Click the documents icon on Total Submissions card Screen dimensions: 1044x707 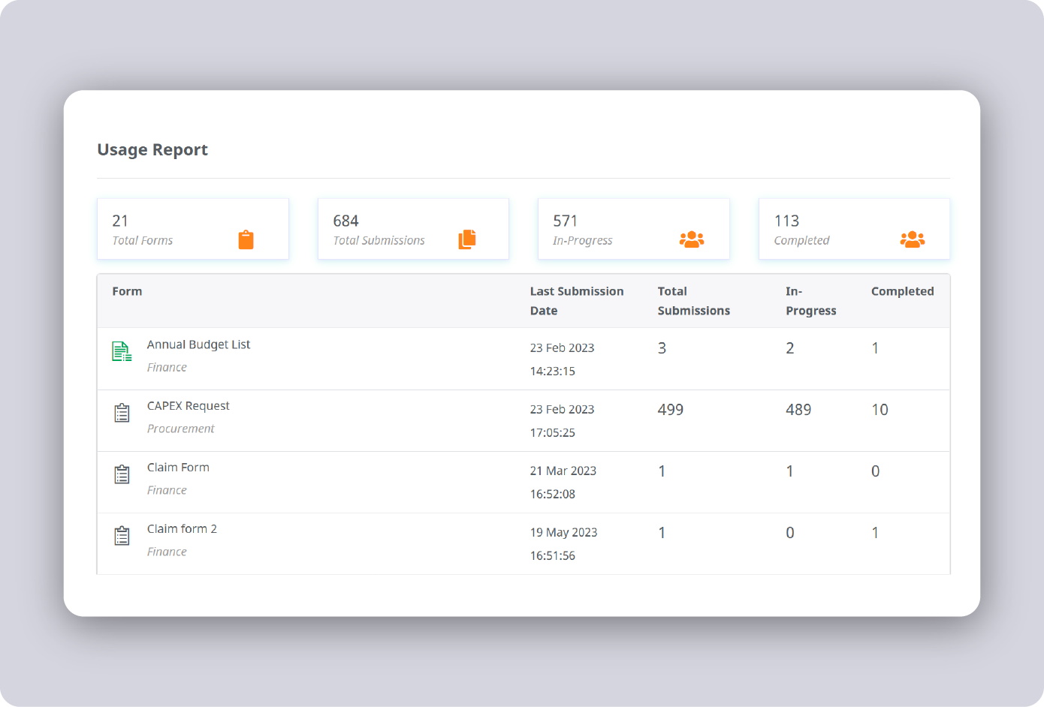466,238
